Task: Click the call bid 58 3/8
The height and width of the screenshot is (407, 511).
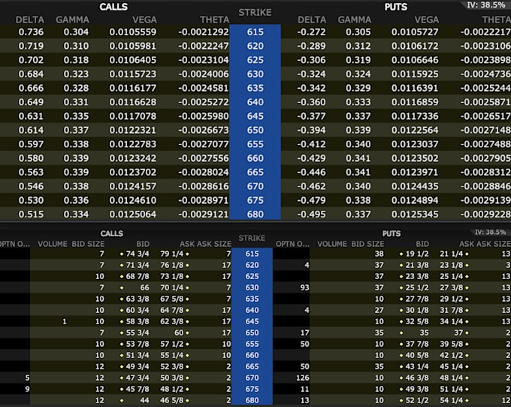Action: (x=138, y=321)
